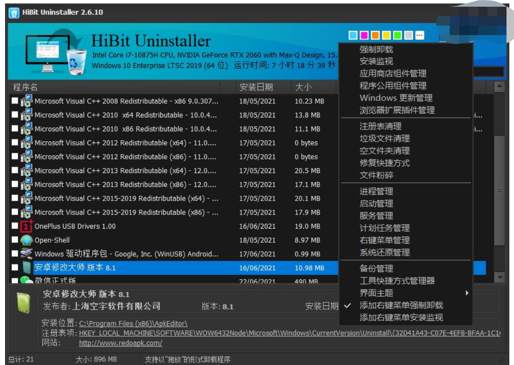Open more colors via the ellipsis swatch
514x365 pixels.
419,35
